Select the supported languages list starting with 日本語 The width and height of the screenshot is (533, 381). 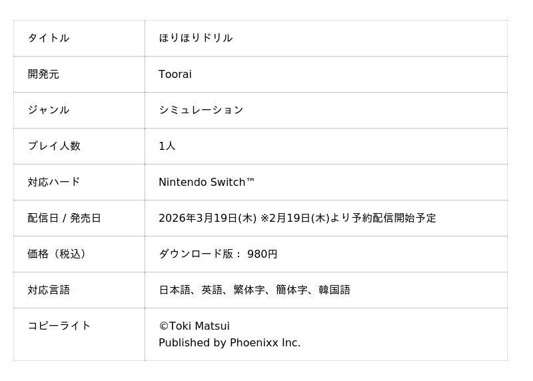[254, 290]
